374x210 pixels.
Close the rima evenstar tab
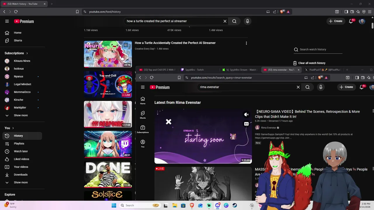[x=298, y=70]
